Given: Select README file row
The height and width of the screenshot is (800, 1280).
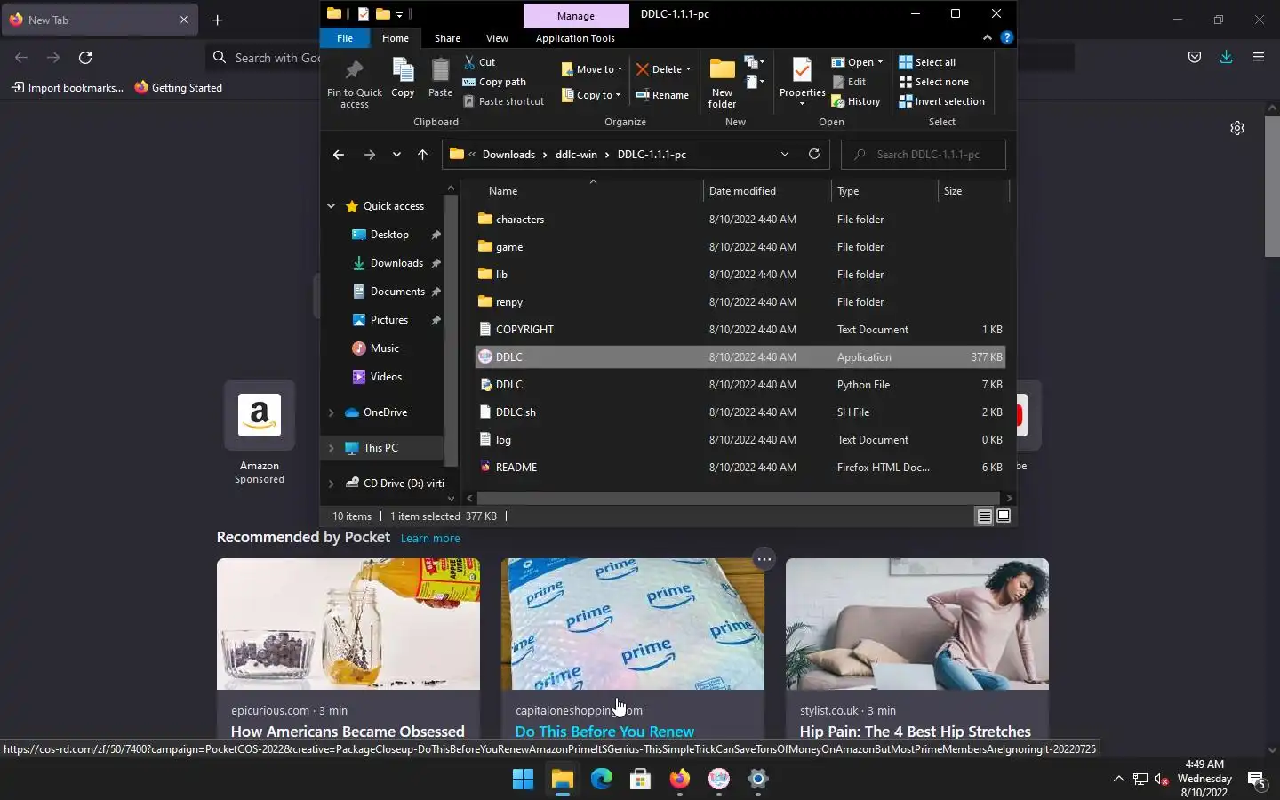Looking at the screenshot, I should [x=740, y=467].
